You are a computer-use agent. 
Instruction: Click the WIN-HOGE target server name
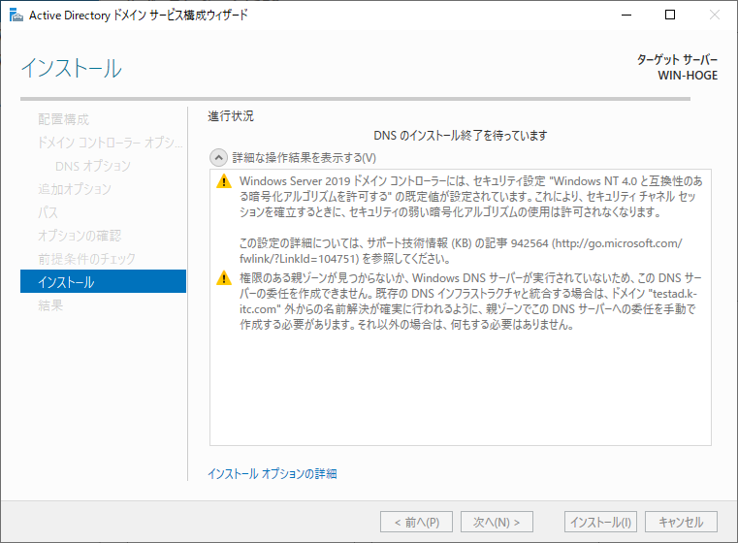[688, 76]
